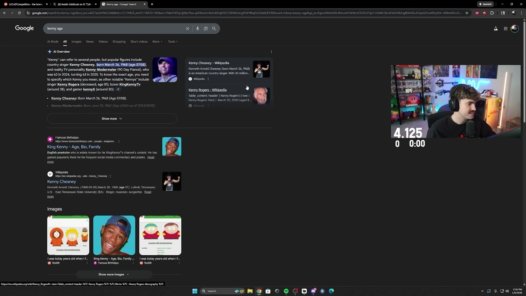Open the Google apps grid
Viewport: 526px width, 296px height.
[505, 28]
